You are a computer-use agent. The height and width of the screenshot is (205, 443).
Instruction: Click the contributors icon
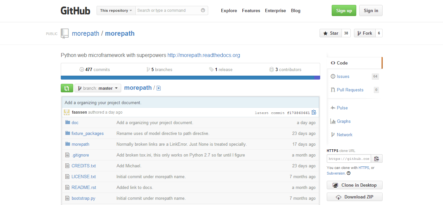click(x=272, y=69)
